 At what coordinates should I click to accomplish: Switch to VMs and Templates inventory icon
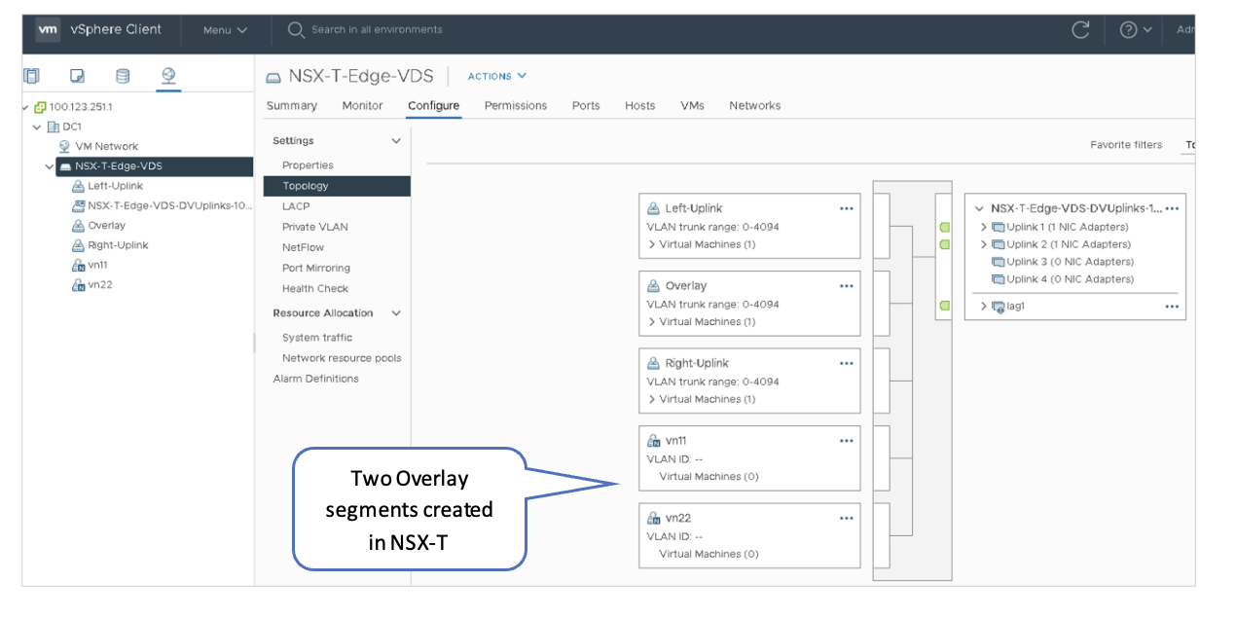(x=78, y=76)
